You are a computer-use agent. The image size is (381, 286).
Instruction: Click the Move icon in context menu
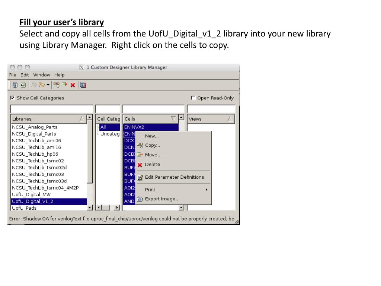point(140,155)
